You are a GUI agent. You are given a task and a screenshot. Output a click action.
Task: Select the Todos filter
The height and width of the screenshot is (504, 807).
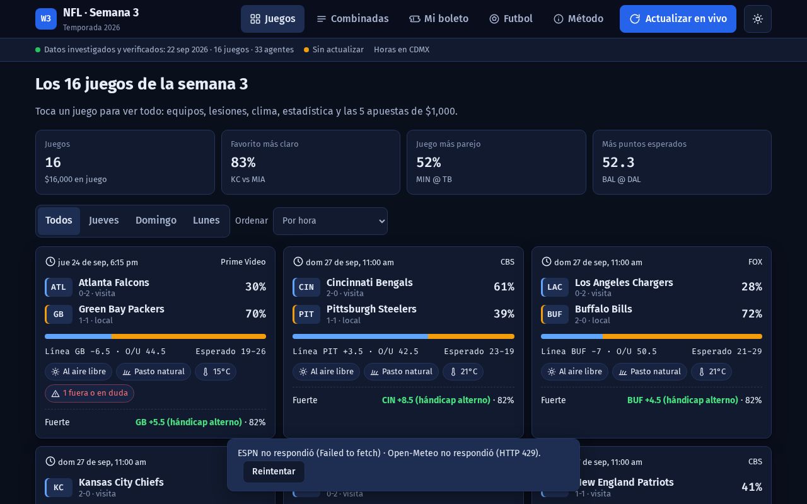[59, 220]
